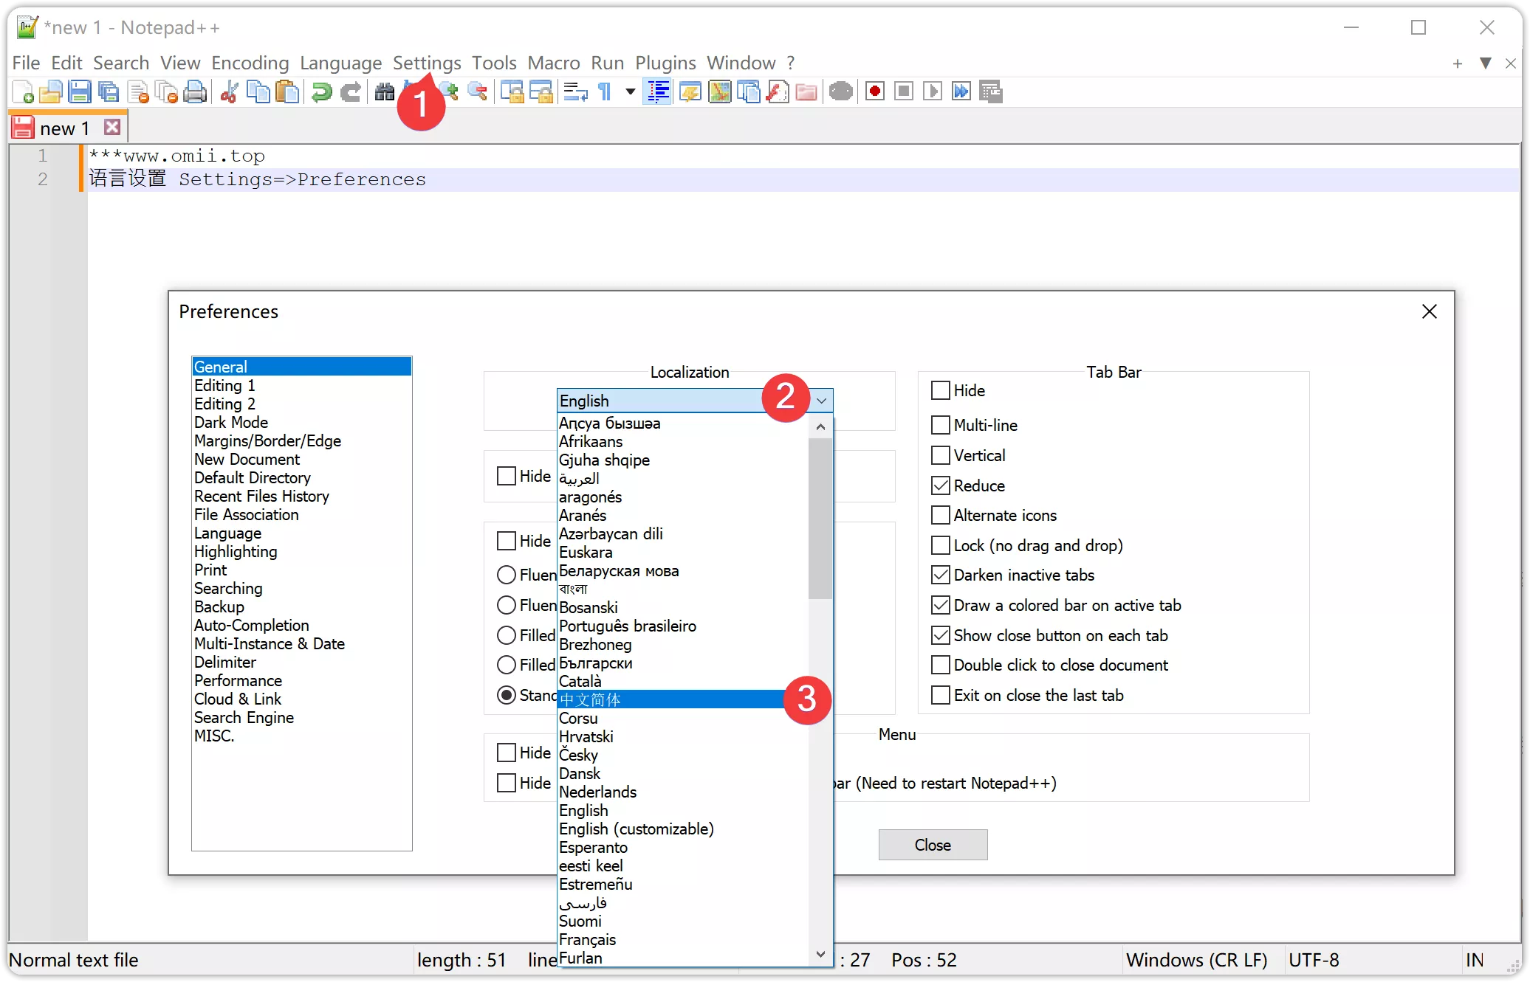Open the Function List toolbar icon

(778, 91)
